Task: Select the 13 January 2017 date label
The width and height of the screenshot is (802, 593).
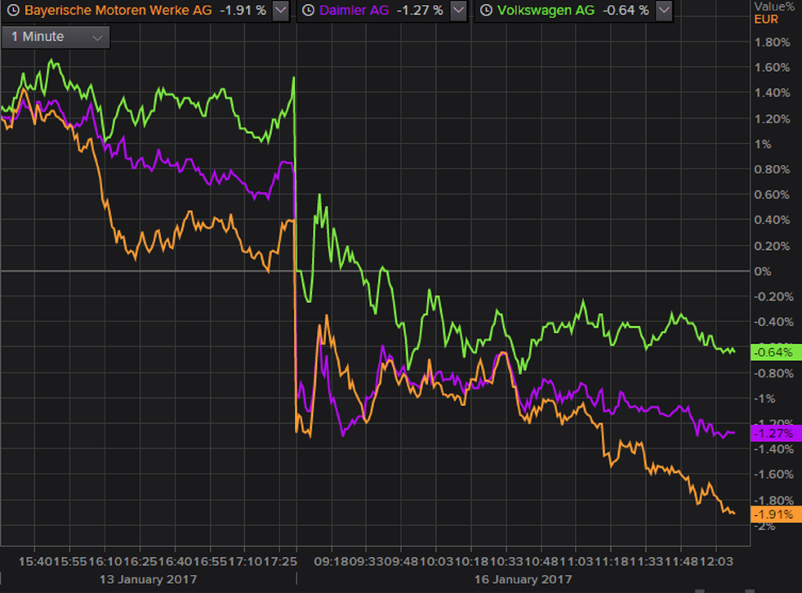Action: pos(149,579)
